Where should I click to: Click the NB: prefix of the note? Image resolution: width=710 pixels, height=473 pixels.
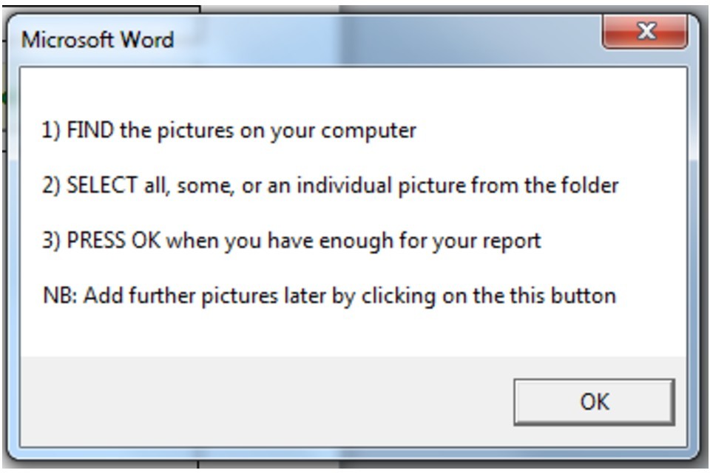(59, 296)
